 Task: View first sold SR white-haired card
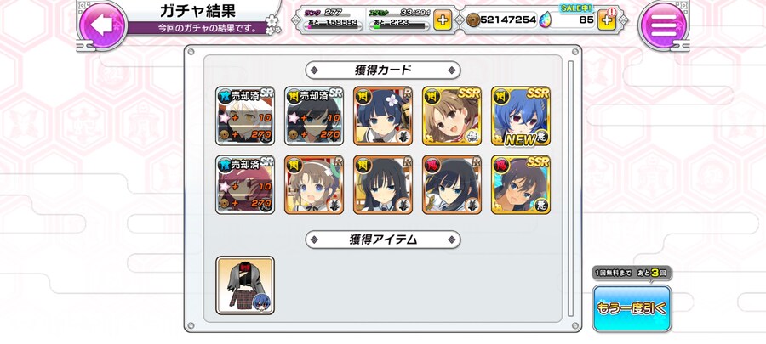tap(245, 116)
